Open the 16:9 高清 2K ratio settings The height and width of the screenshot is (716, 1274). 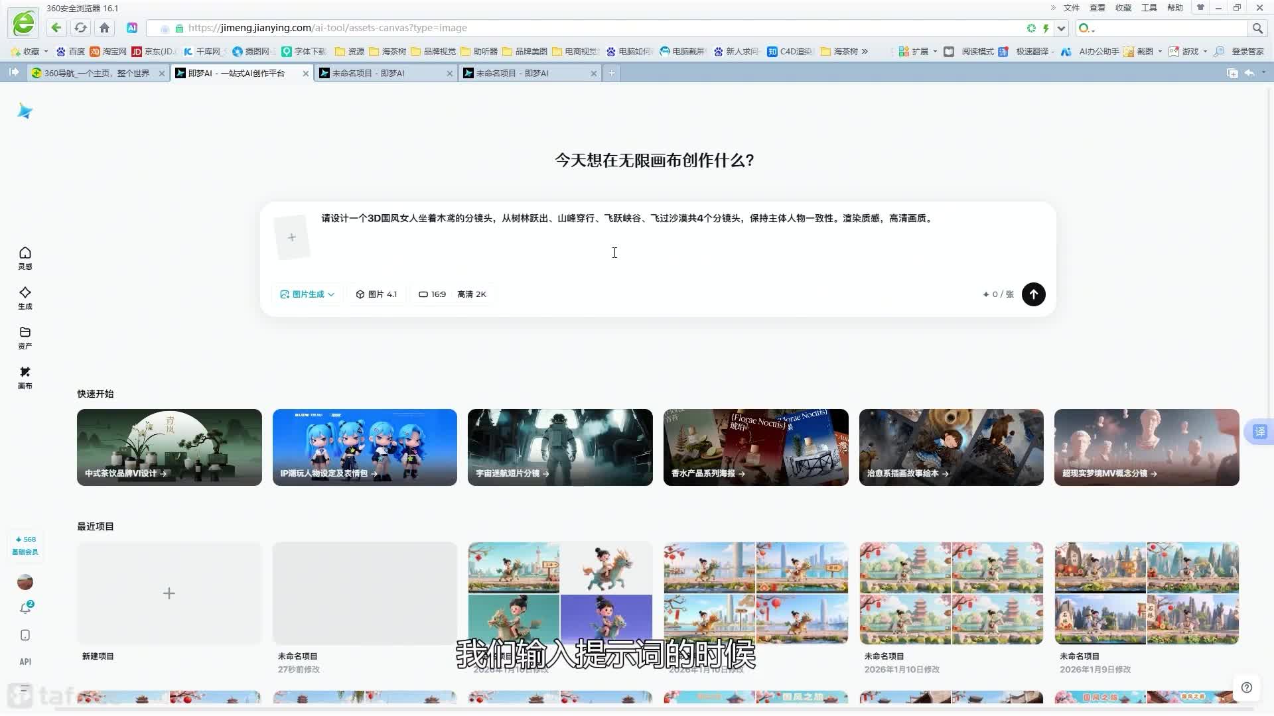tap(453, 294)
